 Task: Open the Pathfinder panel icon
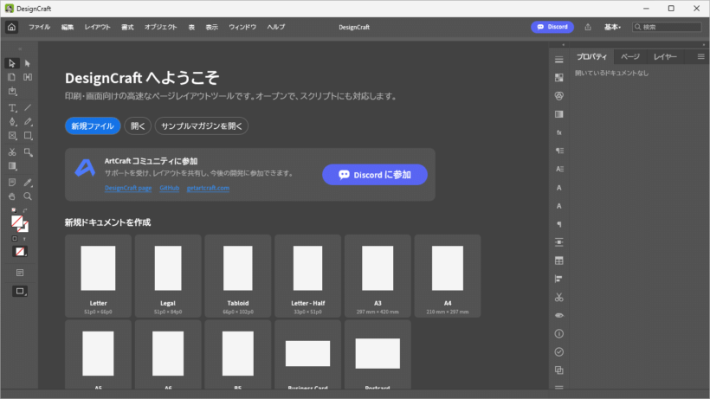pos(559,370)
